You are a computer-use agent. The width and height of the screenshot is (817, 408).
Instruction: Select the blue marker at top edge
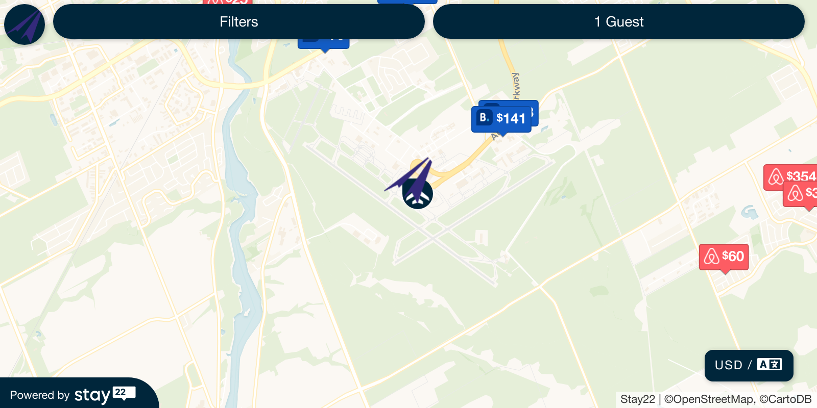pos(407,2)
